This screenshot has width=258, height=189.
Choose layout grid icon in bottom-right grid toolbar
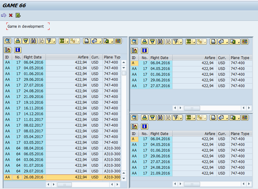[x=245, y=118]
